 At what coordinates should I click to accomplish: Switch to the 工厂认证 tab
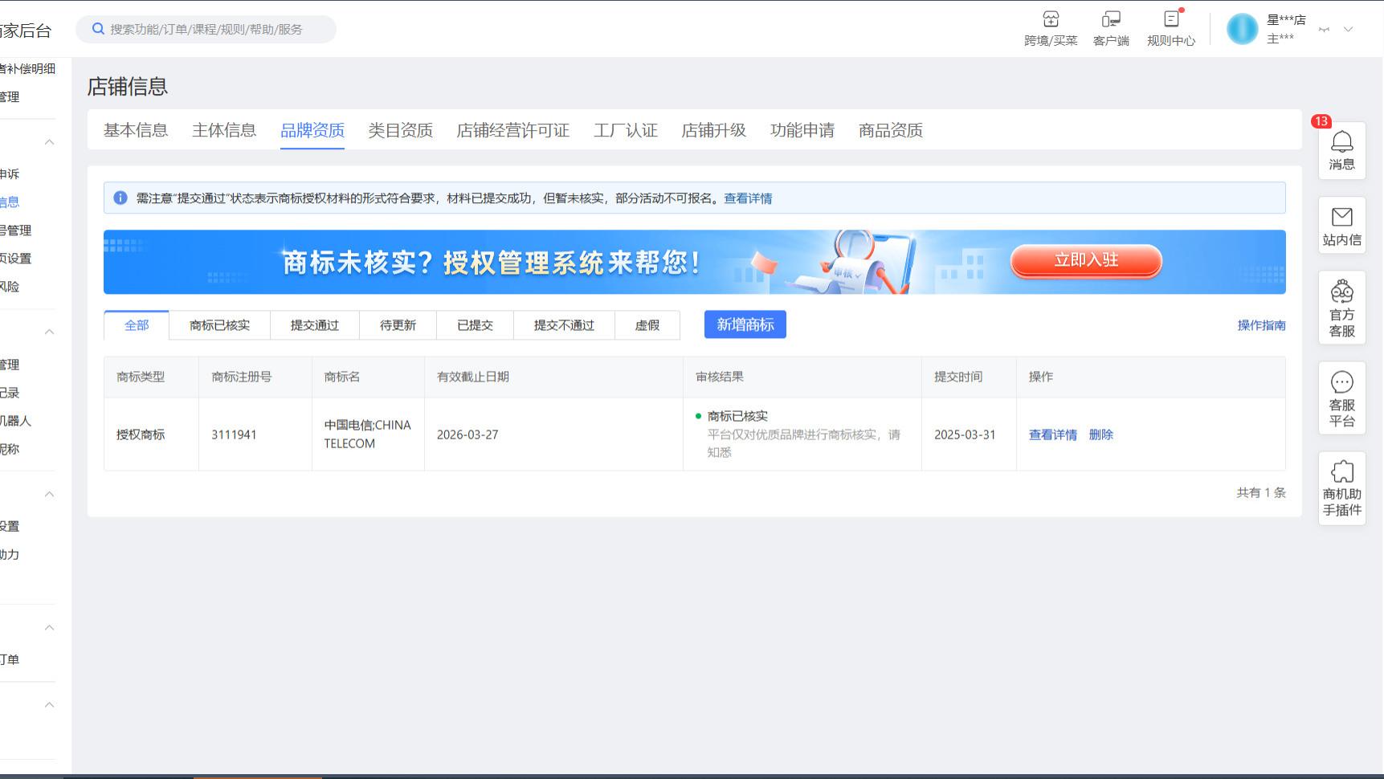[x=625, y=130]
